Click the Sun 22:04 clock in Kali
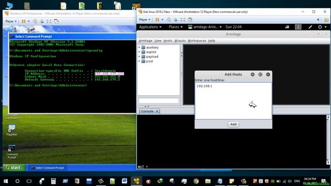Image resolution: width=331 pixels, height=186 pixels. coord(233,27)
